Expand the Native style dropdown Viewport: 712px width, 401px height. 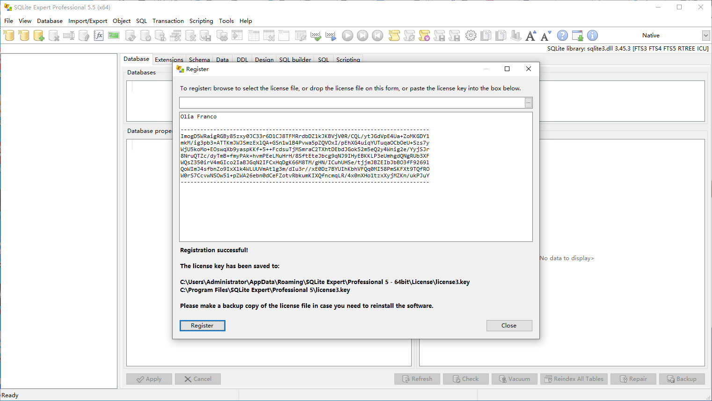pos(705,36)
